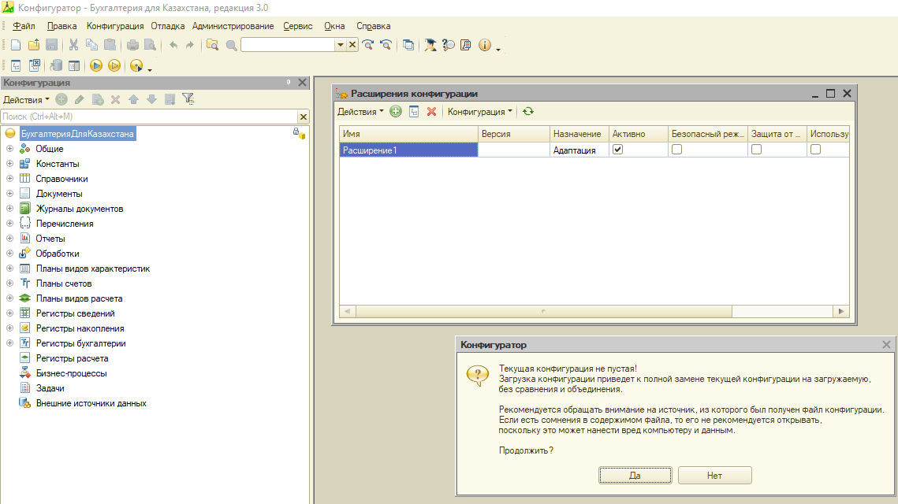
Task: Select Задачи in configuration tree
Action: click(50, 388)
